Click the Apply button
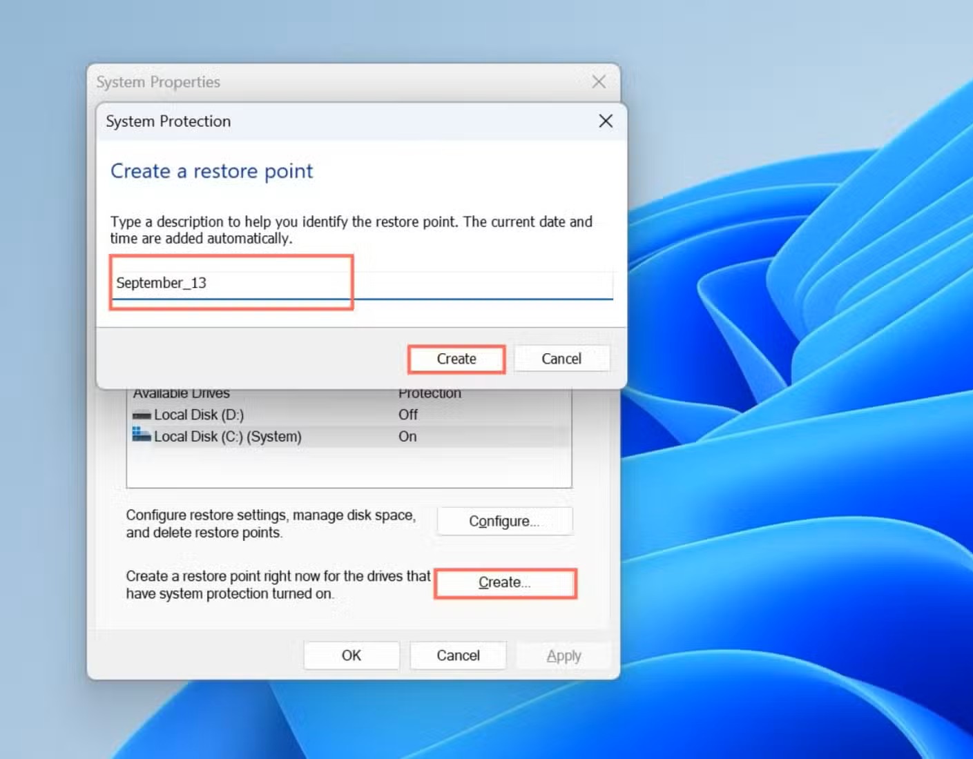Screen dimensions: 973x759 click(x=563, y=655)
